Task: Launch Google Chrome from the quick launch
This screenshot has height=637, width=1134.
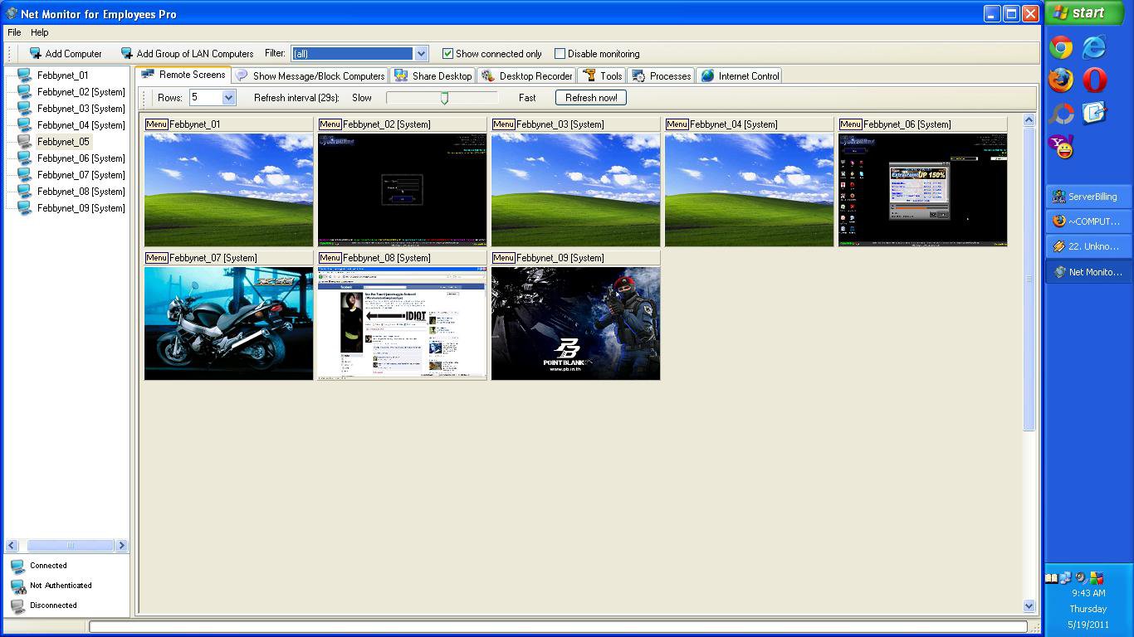Action: tap(1060, 47)
